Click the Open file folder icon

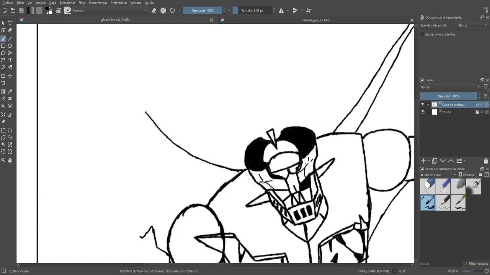click(x=13, y=11)
